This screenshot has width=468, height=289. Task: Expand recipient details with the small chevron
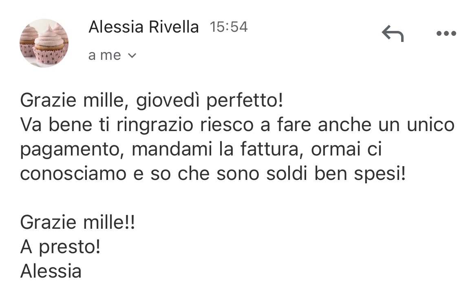pos(132,55)
